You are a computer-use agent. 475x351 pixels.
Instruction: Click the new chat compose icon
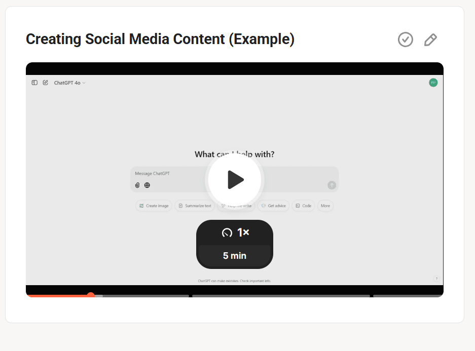tap(46, 83)
